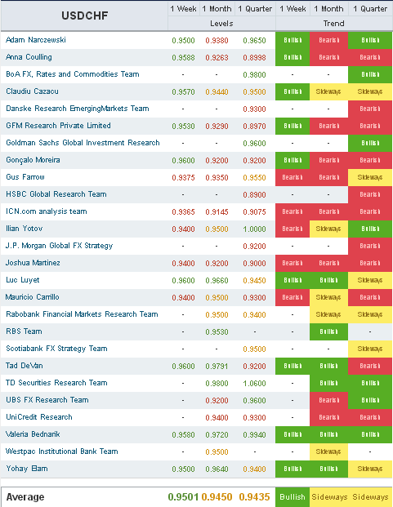Click Scotiabank's 1 Quarter Sideways trend cell

point(369,349)
